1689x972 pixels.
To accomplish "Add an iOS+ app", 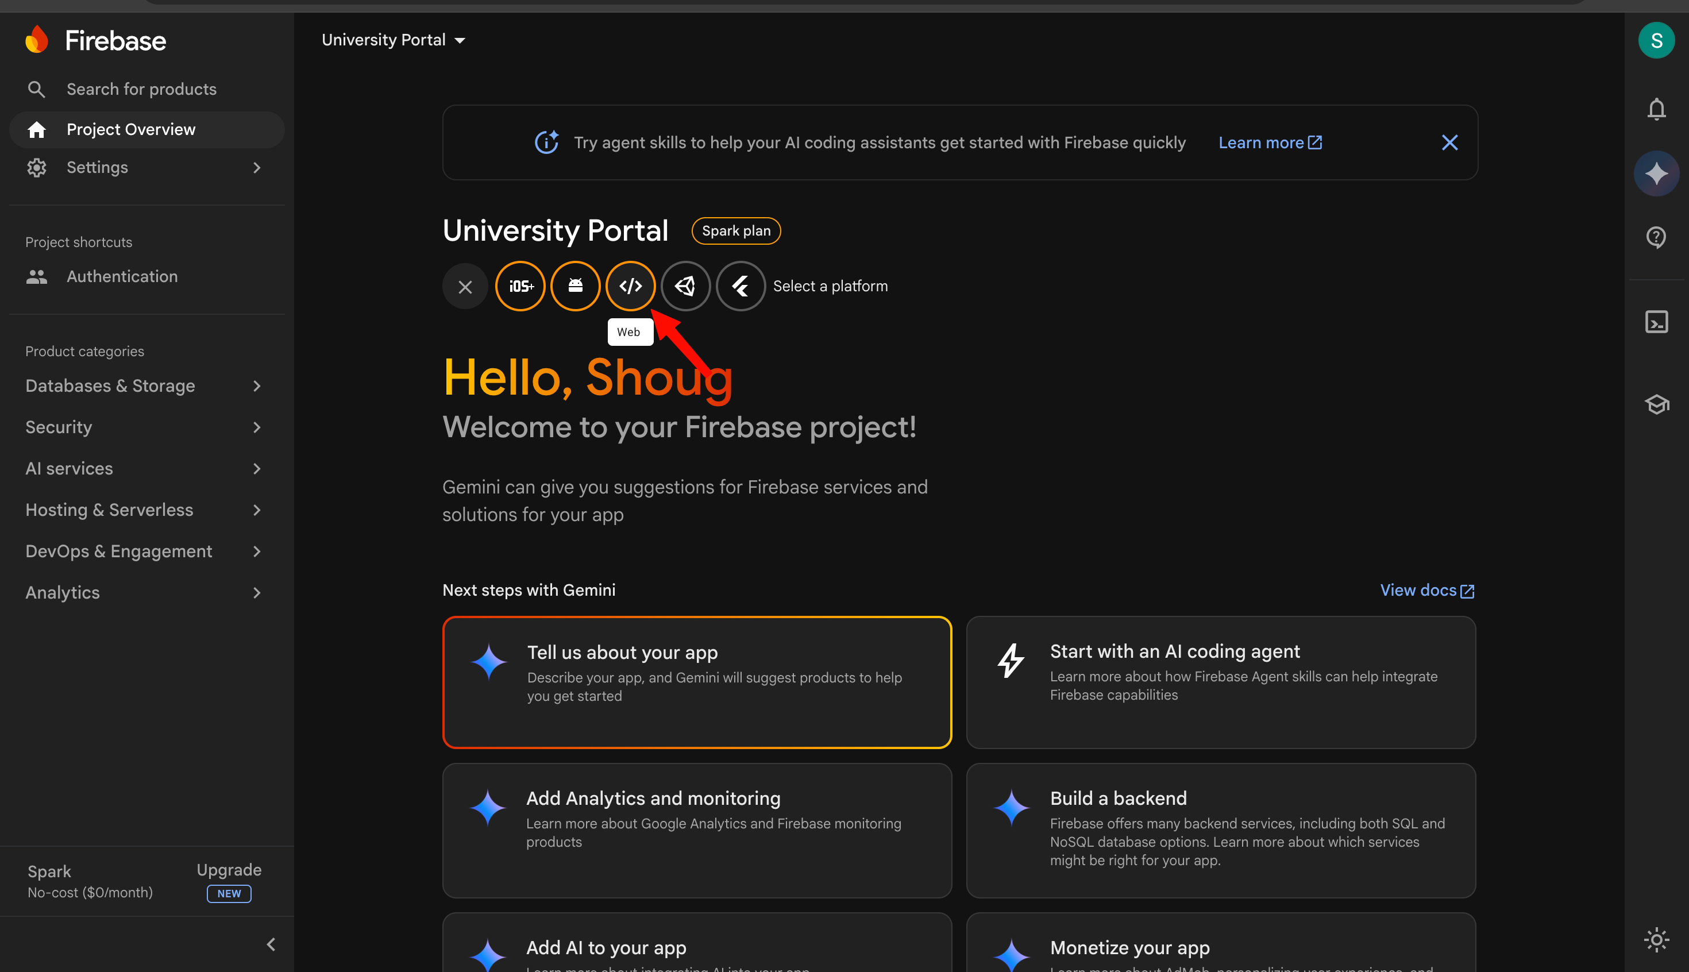I will click(x=520, y=287).
